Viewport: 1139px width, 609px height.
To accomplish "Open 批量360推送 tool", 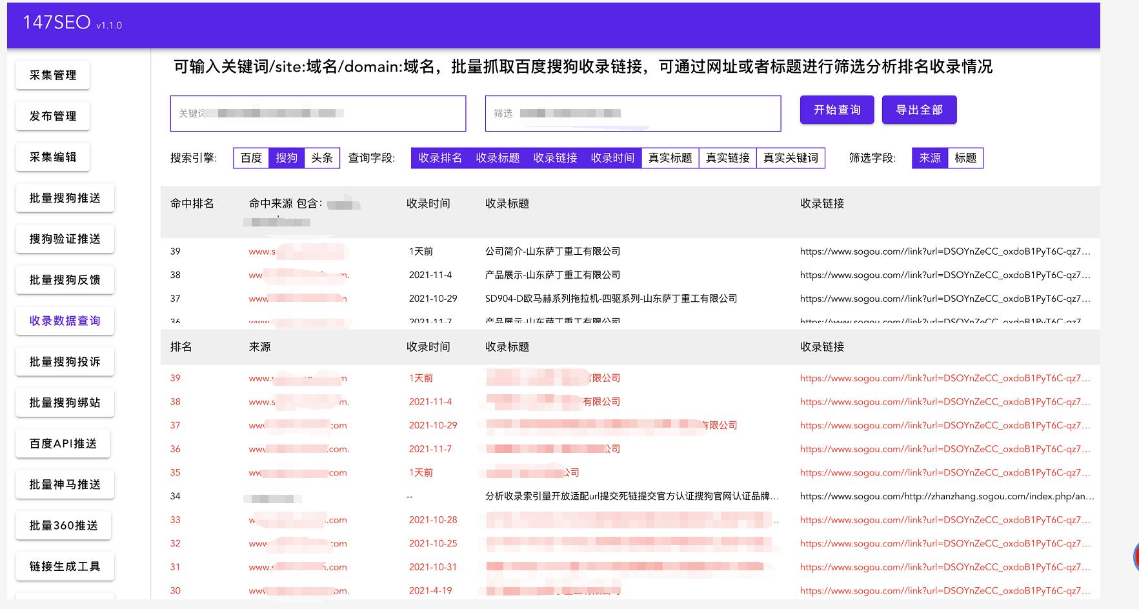I will coord(64,525).
